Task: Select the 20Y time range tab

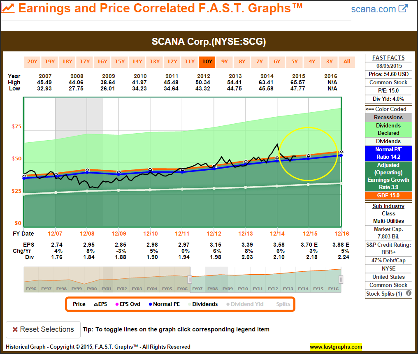Action: point(32,62)
